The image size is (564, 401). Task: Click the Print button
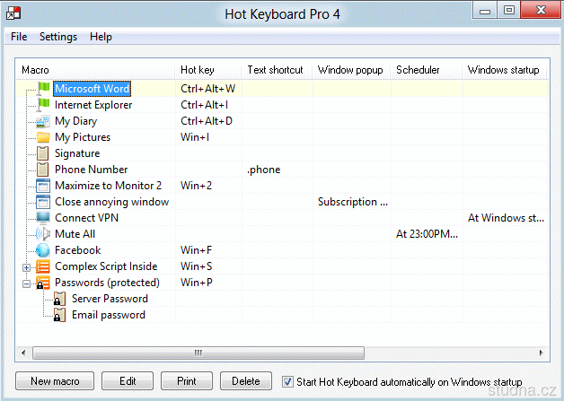187,381
